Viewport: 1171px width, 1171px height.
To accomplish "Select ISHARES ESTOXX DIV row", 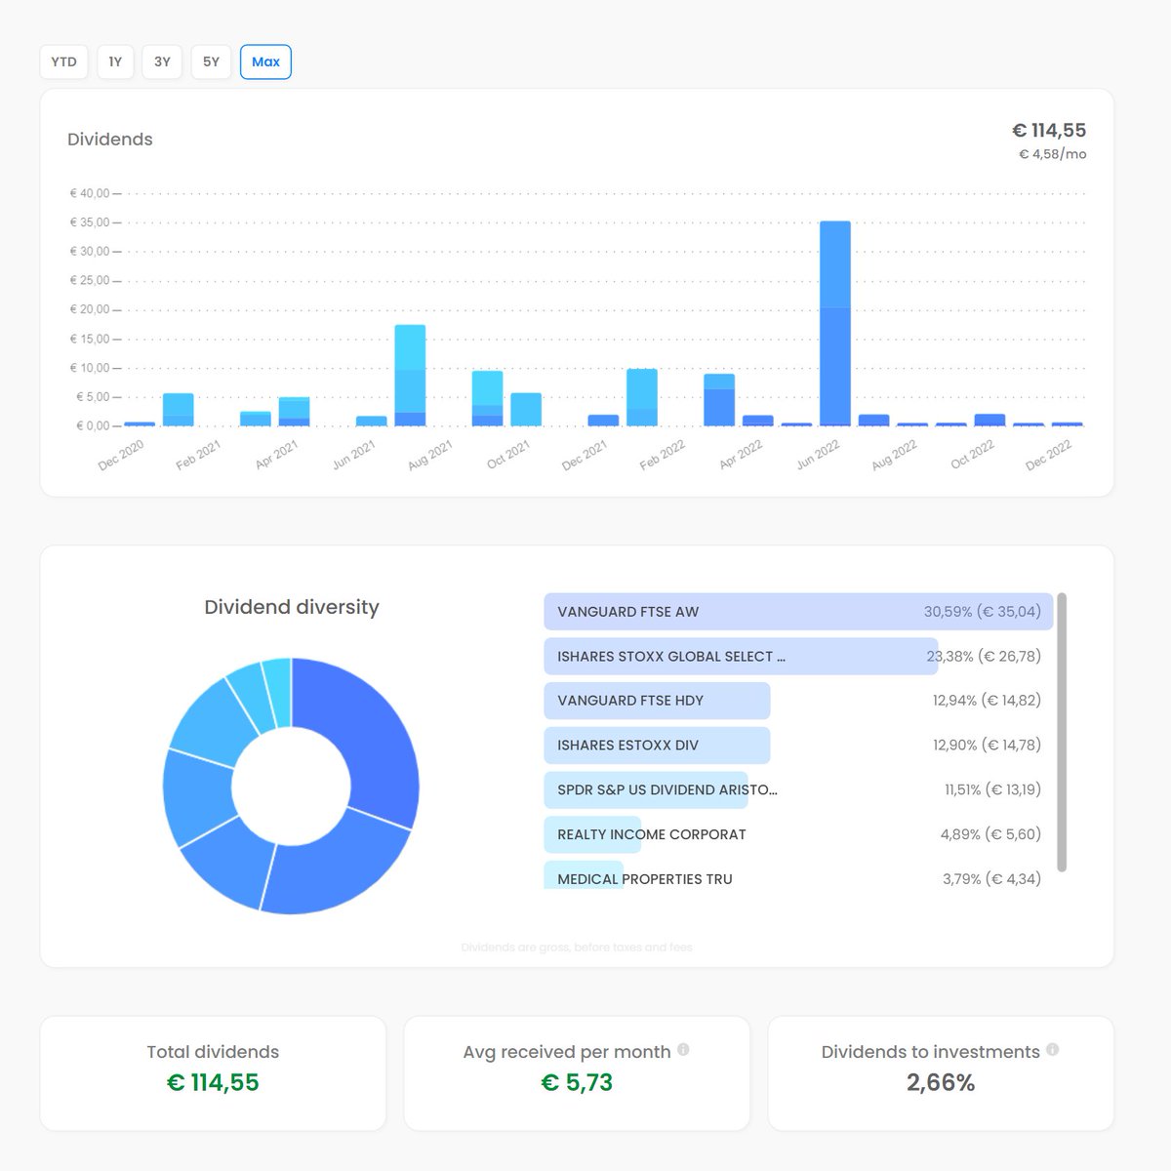I will click(x=798, y=746).
